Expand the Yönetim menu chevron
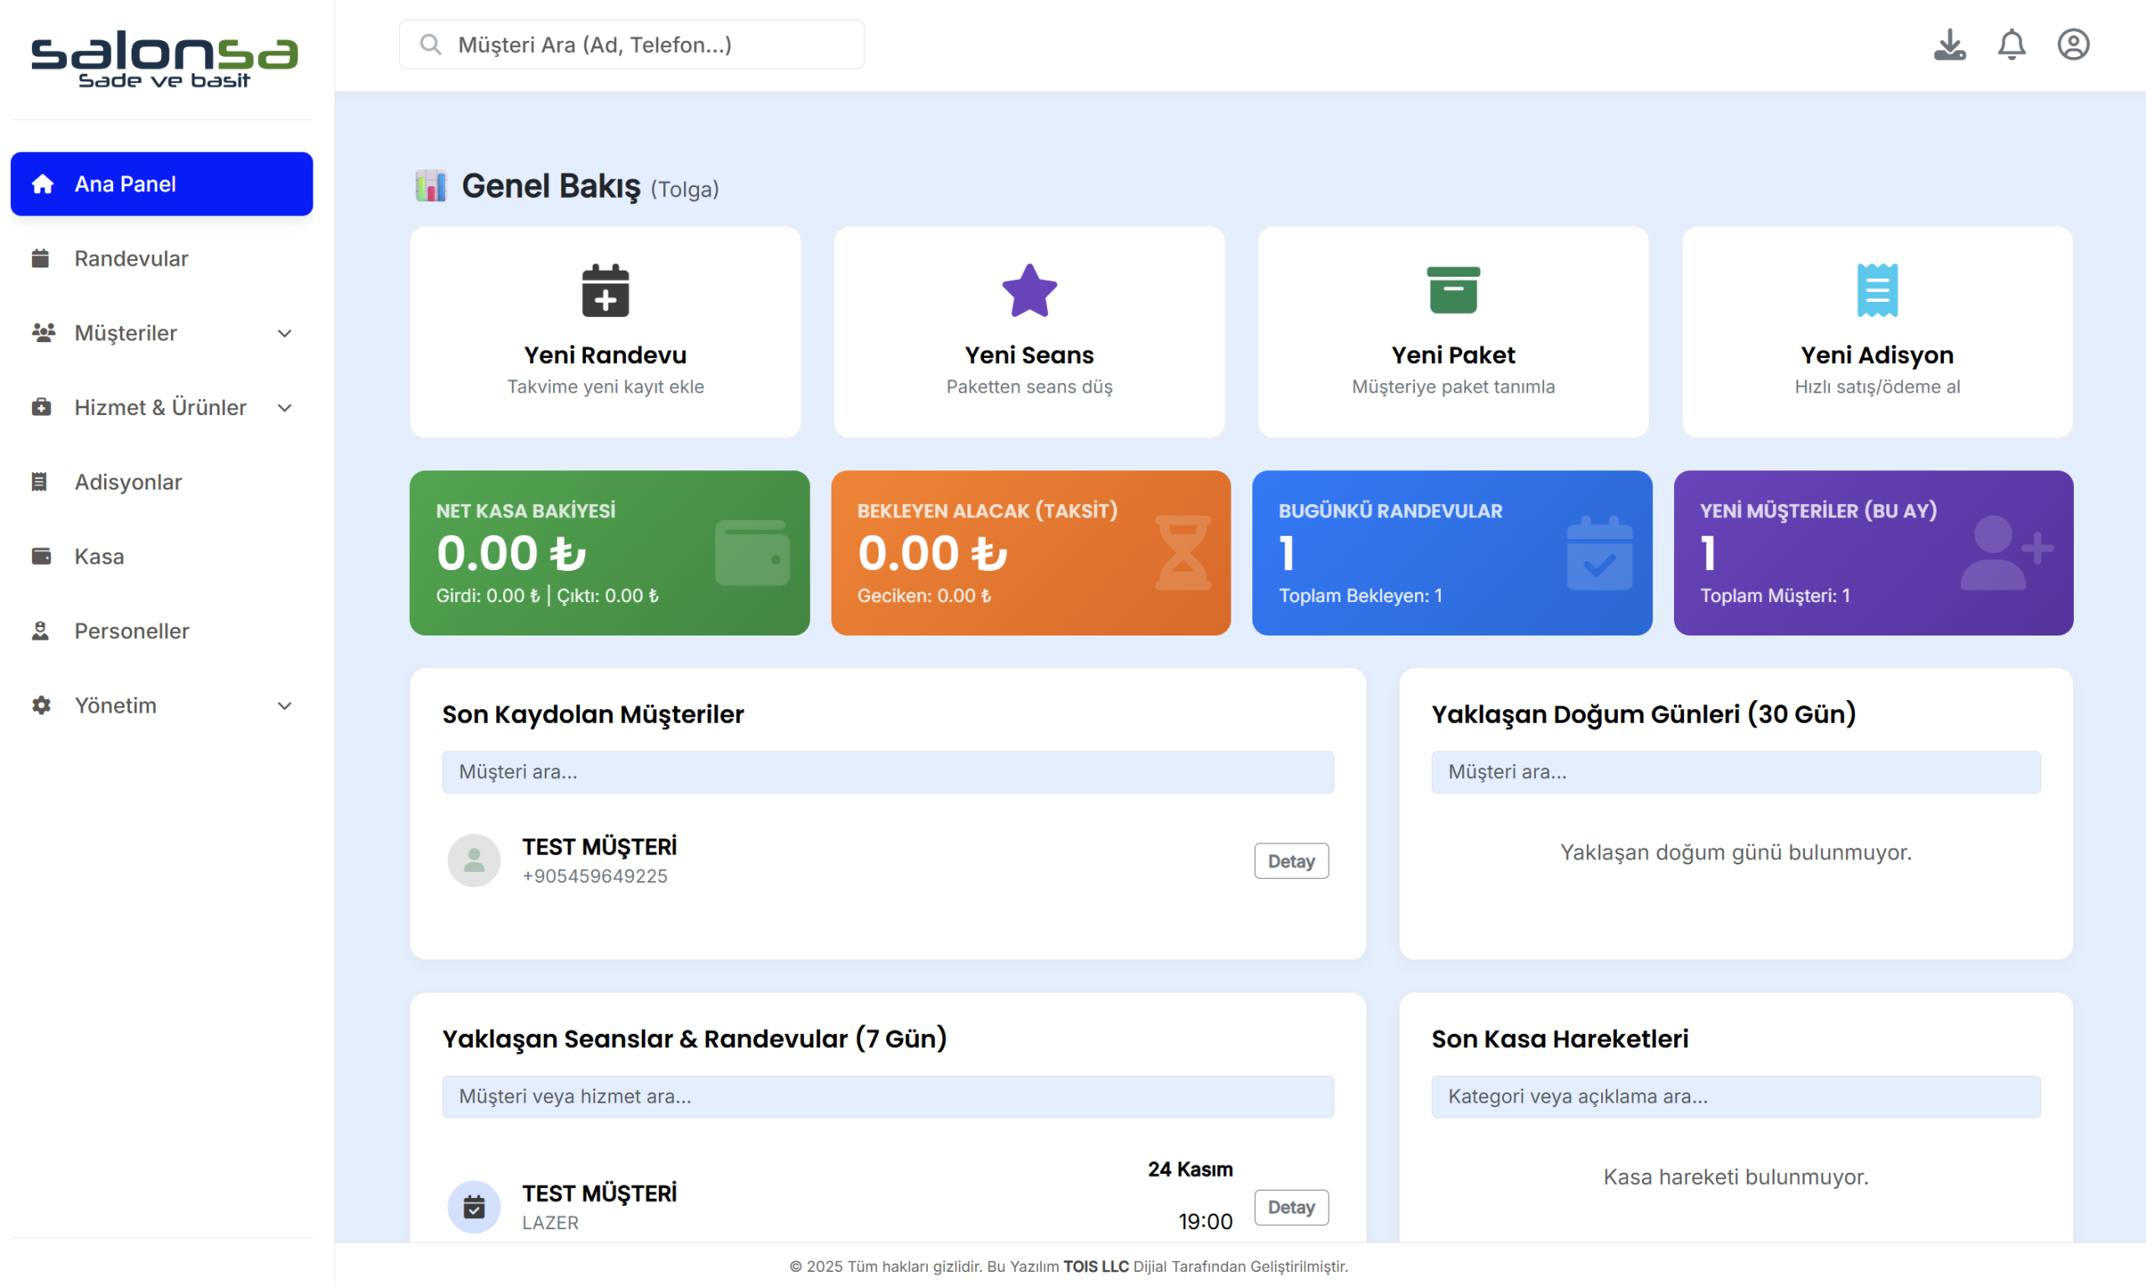 (x=284, y=706)
